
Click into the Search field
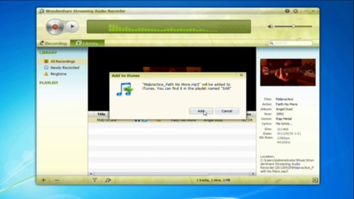coord(290,43)
